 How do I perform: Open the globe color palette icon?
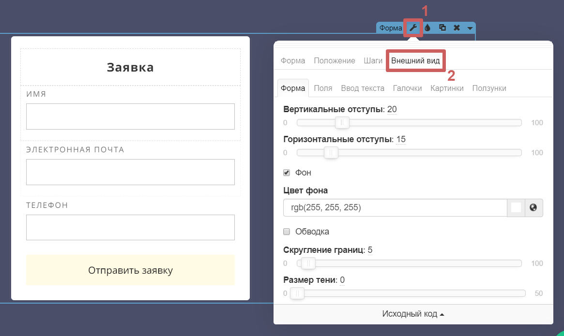[x=534, y=207]
